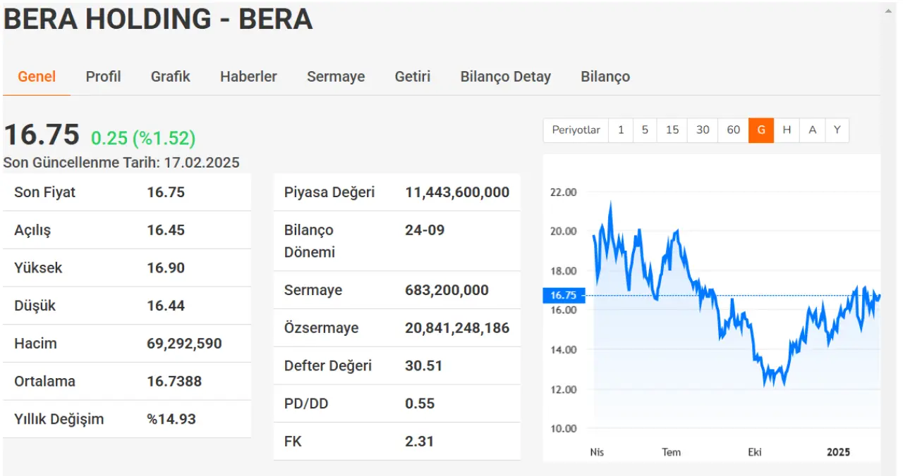
Task: Click the PD/DD value 0.55
Action: coord(420,403)
